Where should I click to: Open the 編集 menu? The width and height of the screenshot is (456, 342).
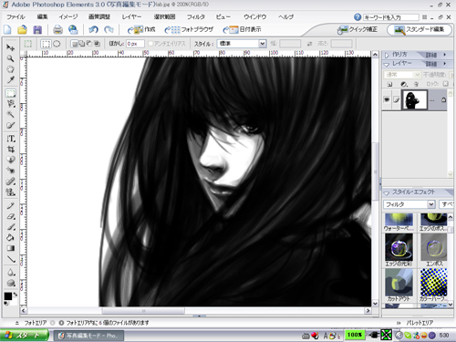(42, 17)
